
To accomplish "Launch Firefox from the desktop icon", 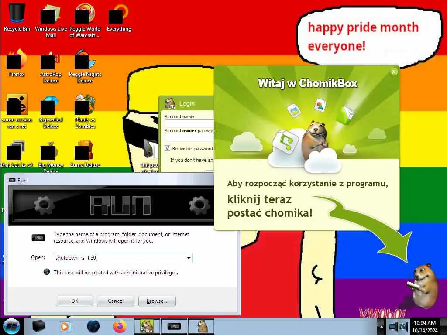I will 17,63.
